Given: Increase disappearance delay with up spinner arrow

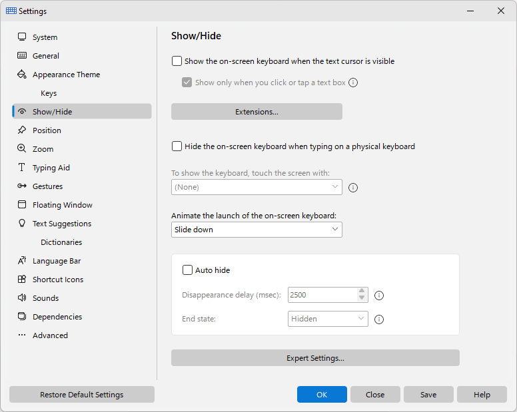Looking at the screenshot, I should 362,291.
